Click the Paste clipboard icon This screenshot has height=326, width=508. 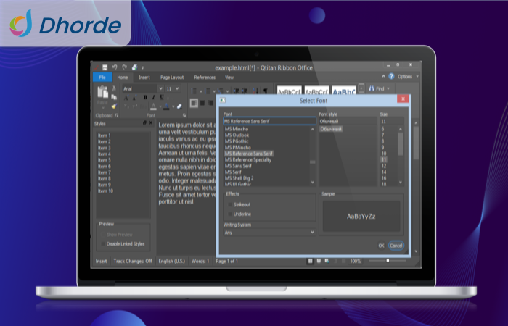click(102, 93)
